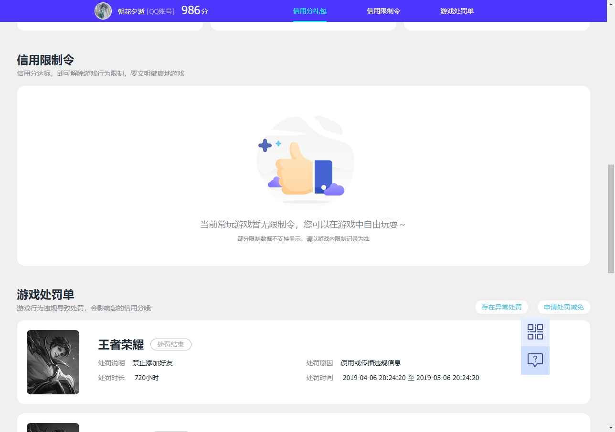Go to the 游戏处罚单 tab

pos(457,11)
